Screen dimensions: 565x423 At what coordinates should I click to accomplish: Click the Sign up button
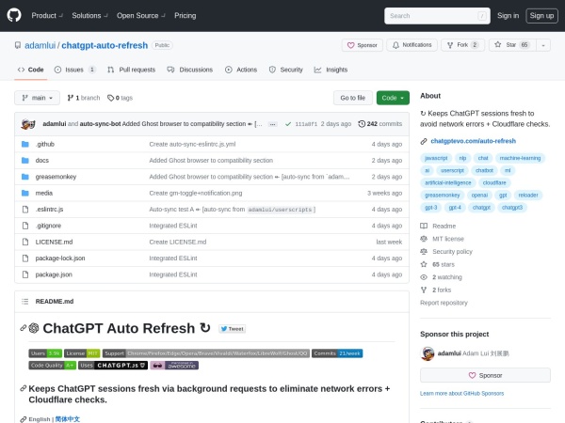point(541,16)
